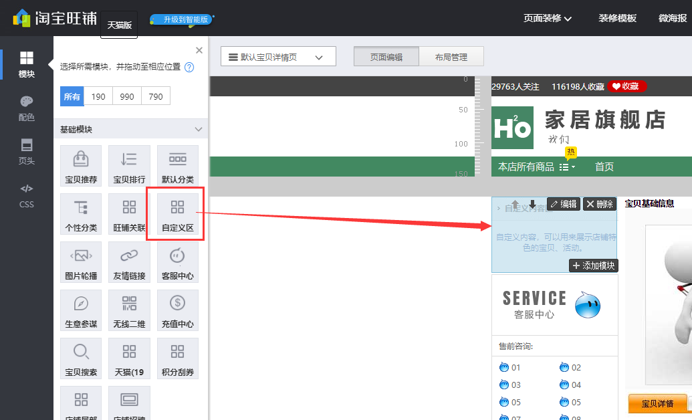This screenshot has width=692, height=420.
Task: Select the 生意参谋 module icon
Action: coord(81,310)
